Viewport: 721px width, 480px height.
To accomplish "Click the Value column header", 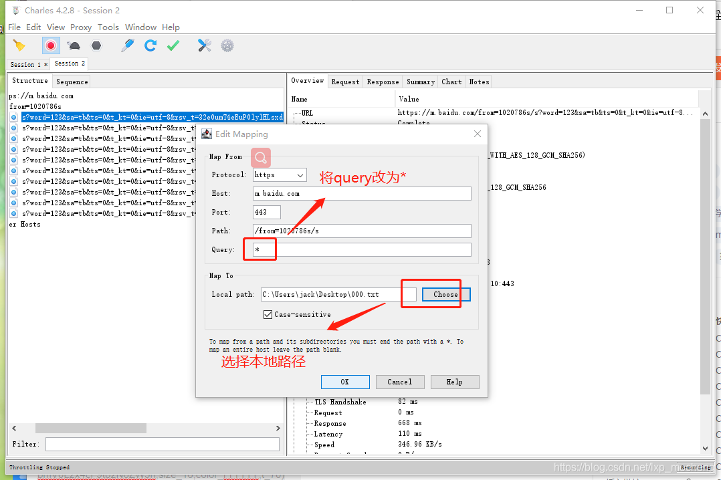I will tap(546, 100).
